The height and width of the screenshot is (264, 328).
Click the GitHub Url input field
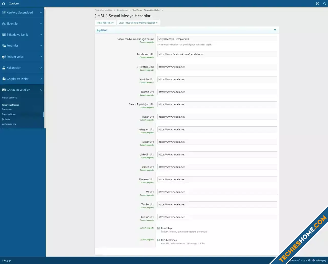(x=217, y=217)
